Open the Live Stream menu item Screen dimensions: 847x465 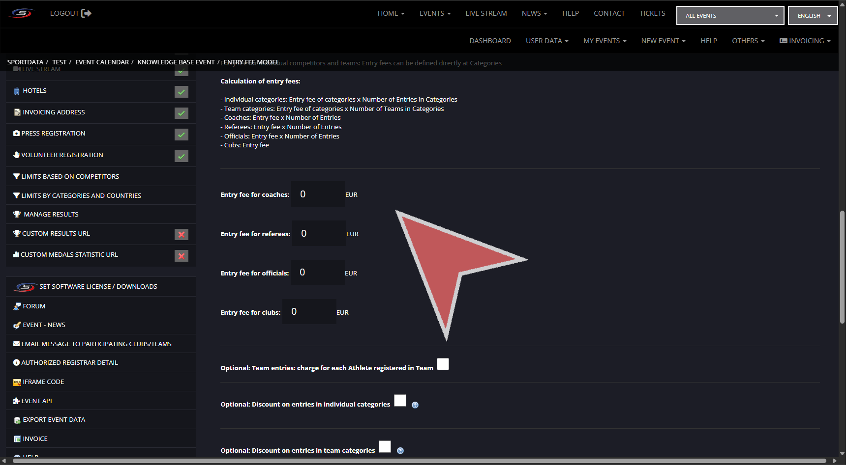(x=486, y=13)
